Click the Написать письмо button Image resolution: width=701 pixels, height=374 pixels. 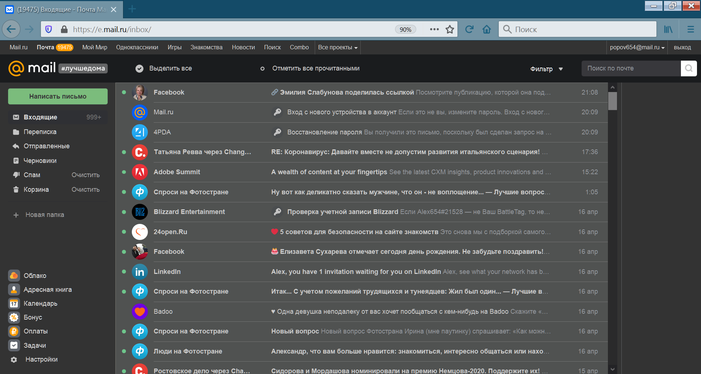pyautogui.click(x=57, y=96)
